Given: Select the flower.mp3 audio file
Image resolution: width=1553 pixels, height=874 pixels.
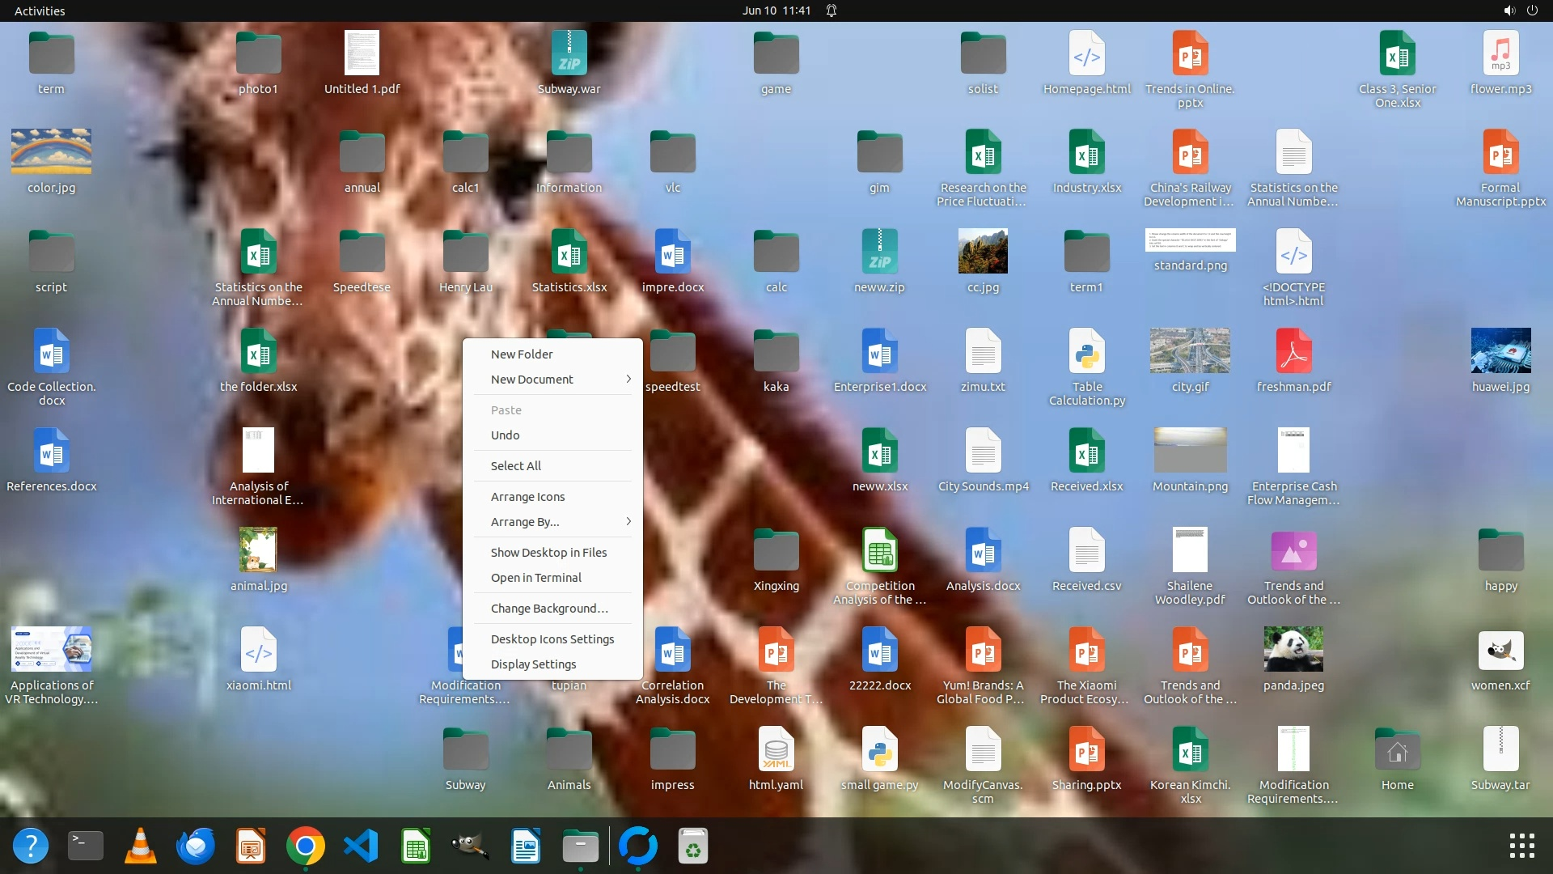Looking at the screenshot, I should click(1500, 53).
